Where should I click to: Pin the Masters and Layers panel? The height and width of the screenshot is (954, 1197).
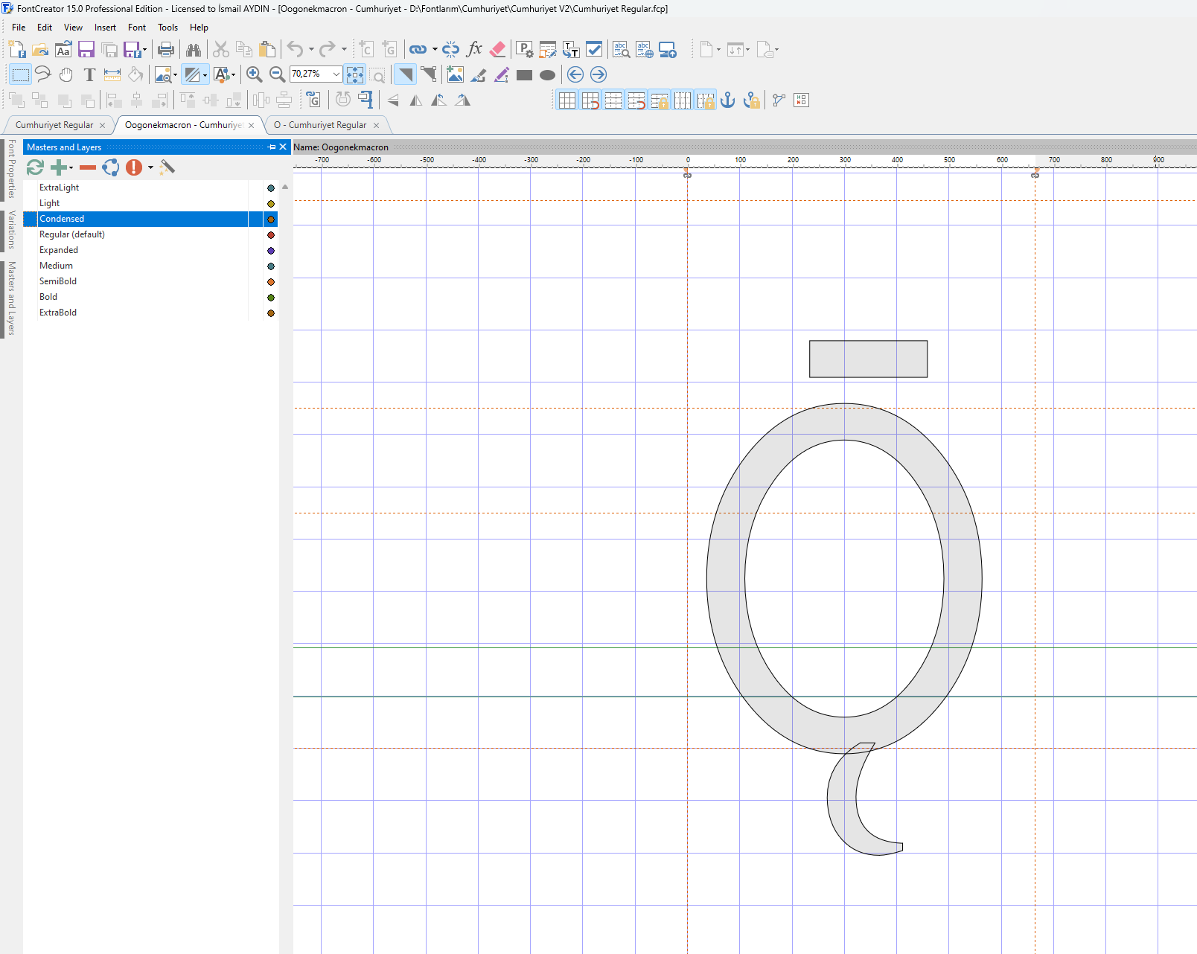coord(272,147)
